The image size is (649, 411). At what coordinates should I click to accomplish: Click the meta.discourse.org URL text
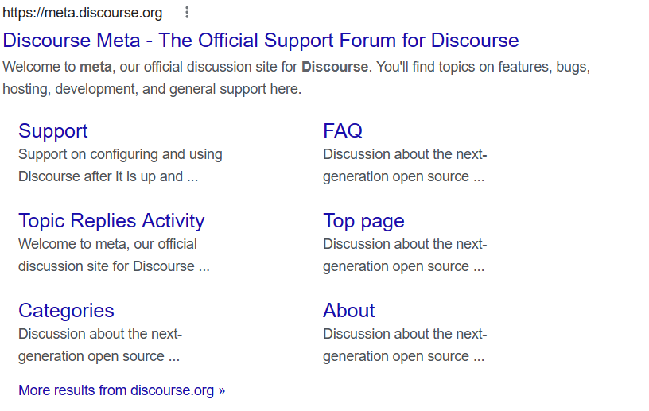[83, 13]
